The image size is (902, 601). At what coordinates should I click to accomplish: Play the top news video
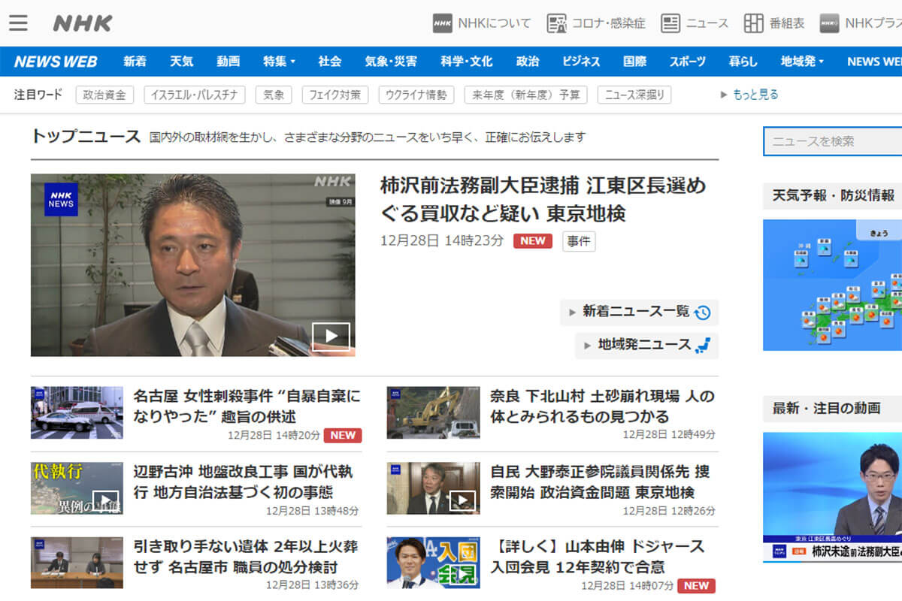[332, 336]
